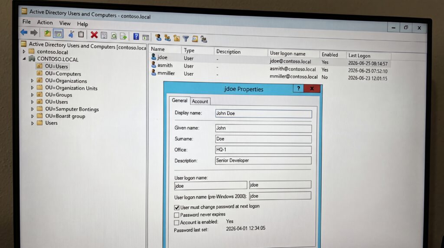This screenshot has height=248, width=444.
Task: Click the Office field showing HQ-1
Action: (x=263, y=150)
